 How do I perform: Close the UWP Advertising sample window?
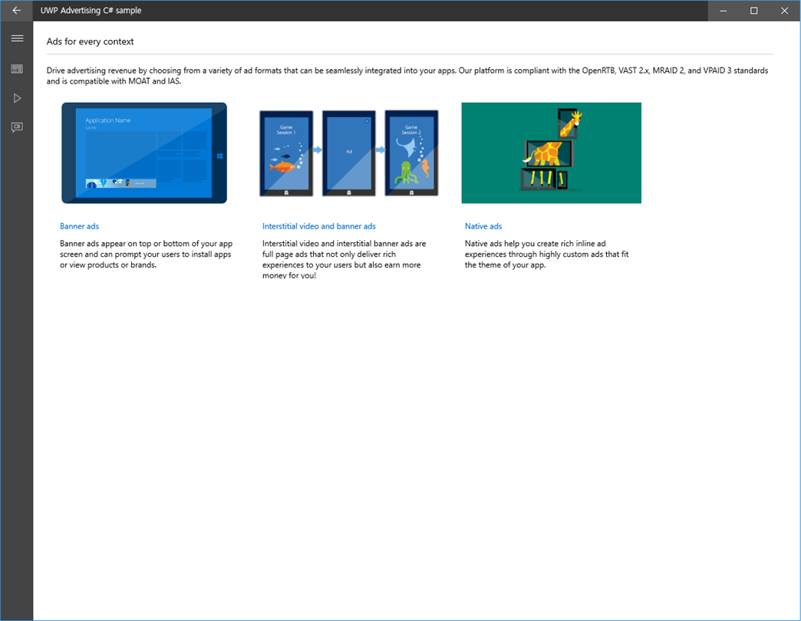click(785, 11)
